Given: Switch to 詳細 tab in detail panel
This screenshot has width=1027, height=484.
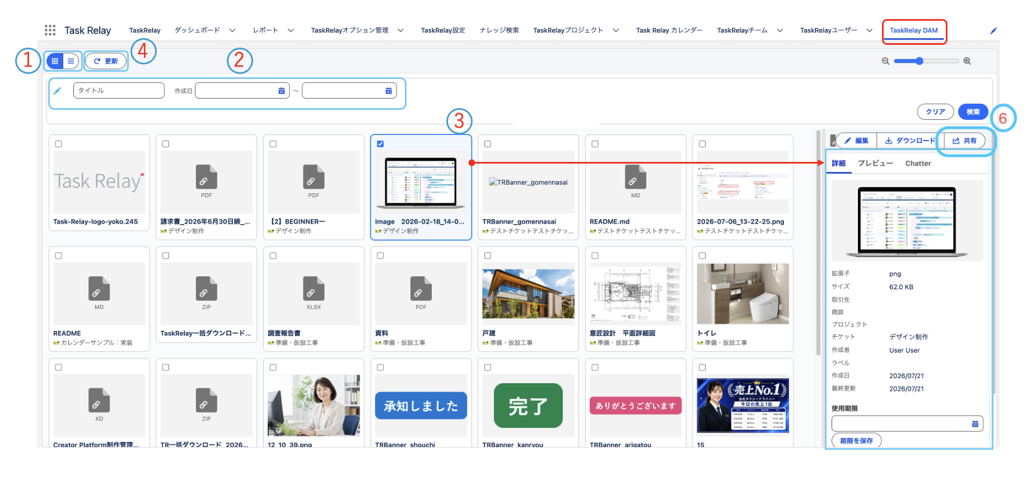Looking at the screenshot, I should pyautogui.click(x=839, y=164).
